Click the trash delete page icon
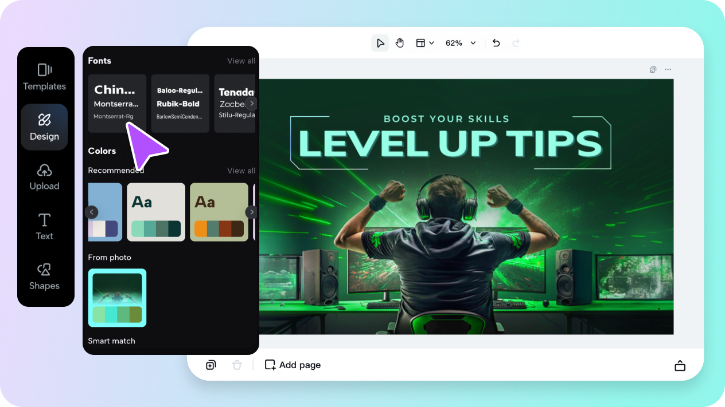 [x=237, y=365]
